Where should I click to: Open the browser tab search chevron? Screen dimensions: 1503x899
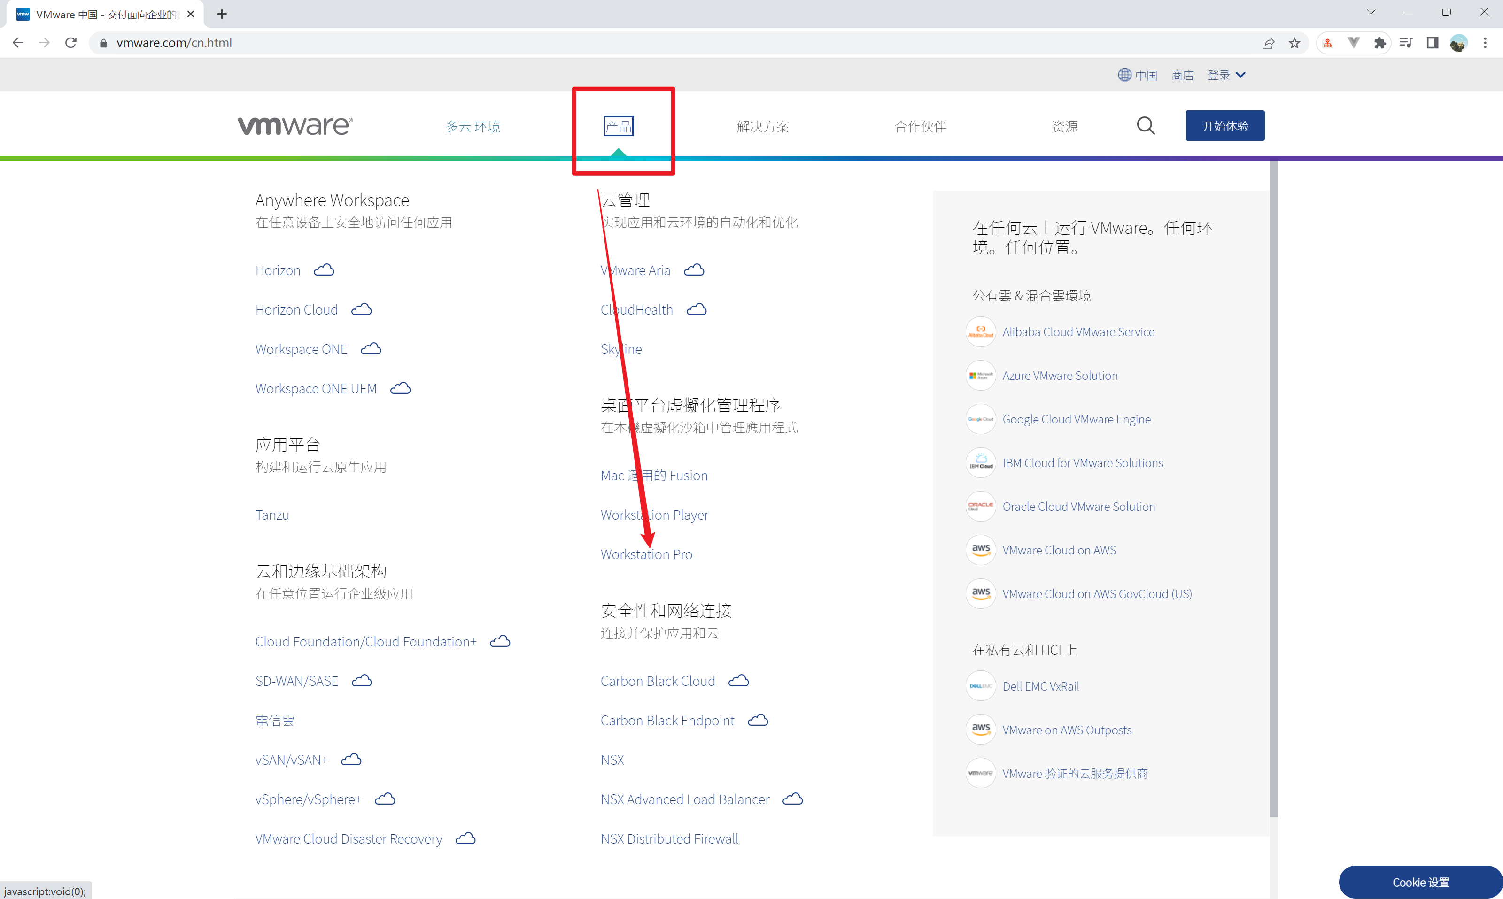pos(1371,12)
